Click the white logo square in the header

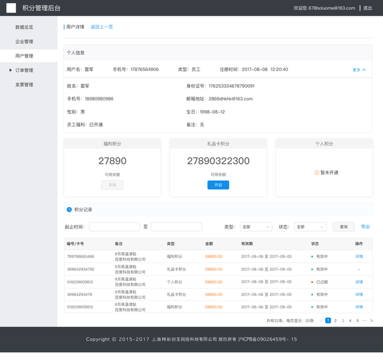point(11,8)
